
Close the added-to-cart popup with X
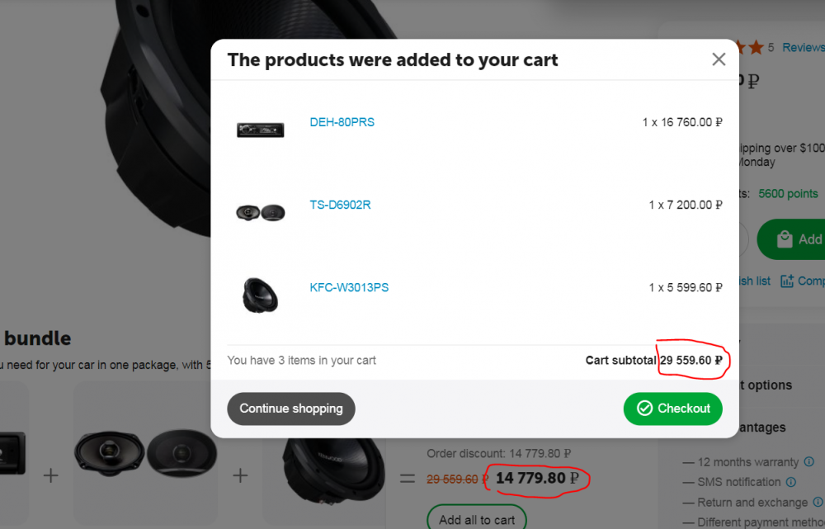coord(719,59)
